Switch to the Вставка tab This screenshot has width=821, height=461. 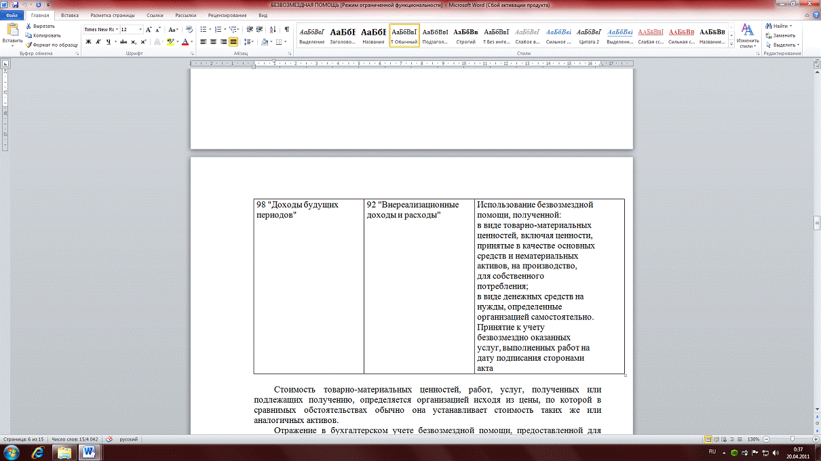69,14
